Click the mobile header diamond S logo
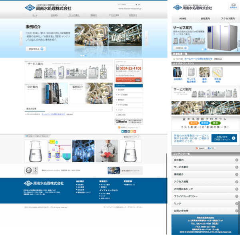This screenshot has width=240, height=235. [177, 7]
